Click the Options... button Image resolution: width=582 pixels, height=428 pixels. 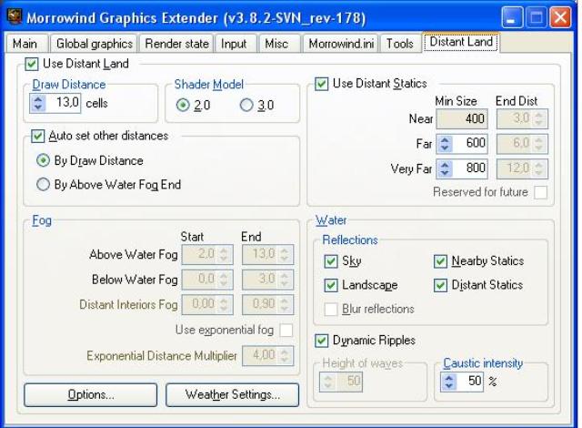click(x=91, y=395)
